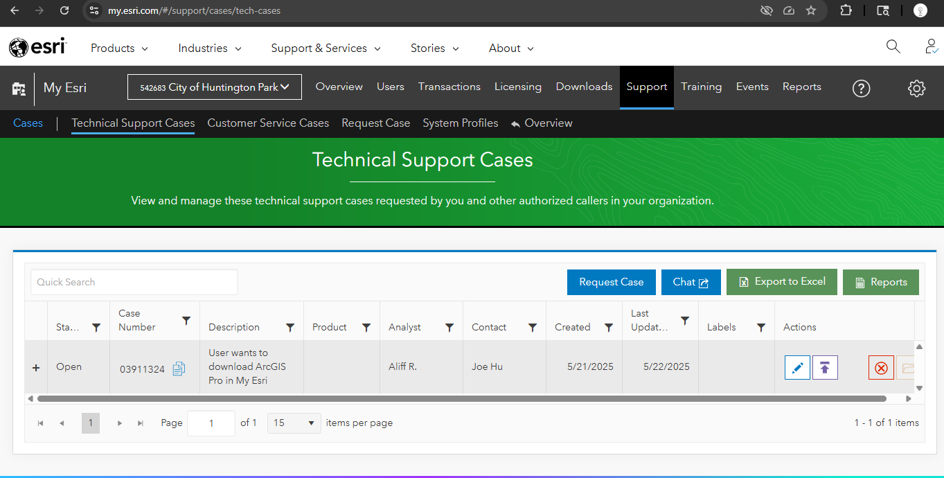
Task: Click the Quick Search field
Action: coord(134,282)
